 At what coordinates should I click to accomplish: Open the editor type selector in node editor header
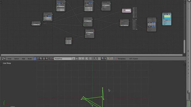[x=3, y=59]
